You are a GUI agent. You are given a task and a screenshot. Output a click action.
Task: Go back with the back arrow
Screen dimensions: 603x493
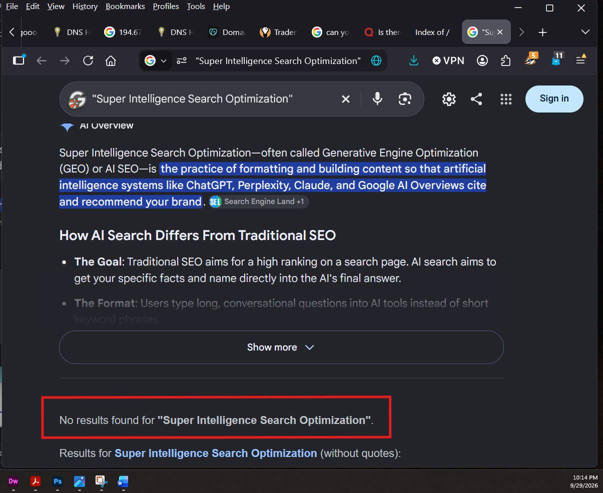pyautogui.click(x=42, y=61)
